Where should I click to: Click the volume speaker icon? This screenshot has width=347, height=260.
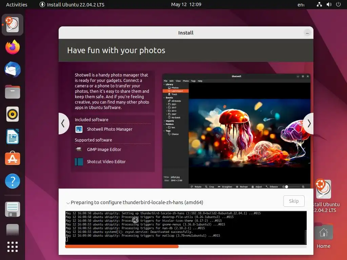coord(329,4)
